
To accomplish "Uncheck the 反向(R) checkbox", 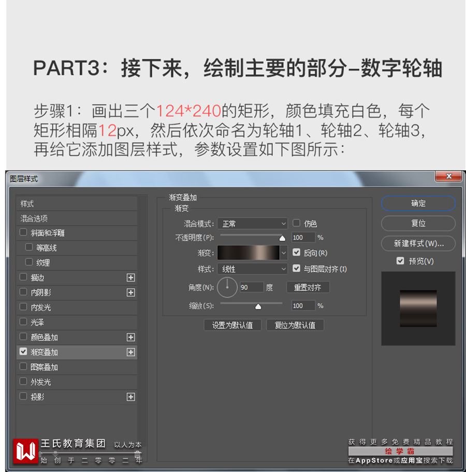I will (296, 252).
